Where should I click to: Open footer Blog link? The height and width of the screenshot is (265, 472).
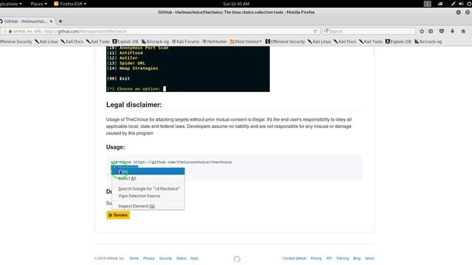click(357, 258)
